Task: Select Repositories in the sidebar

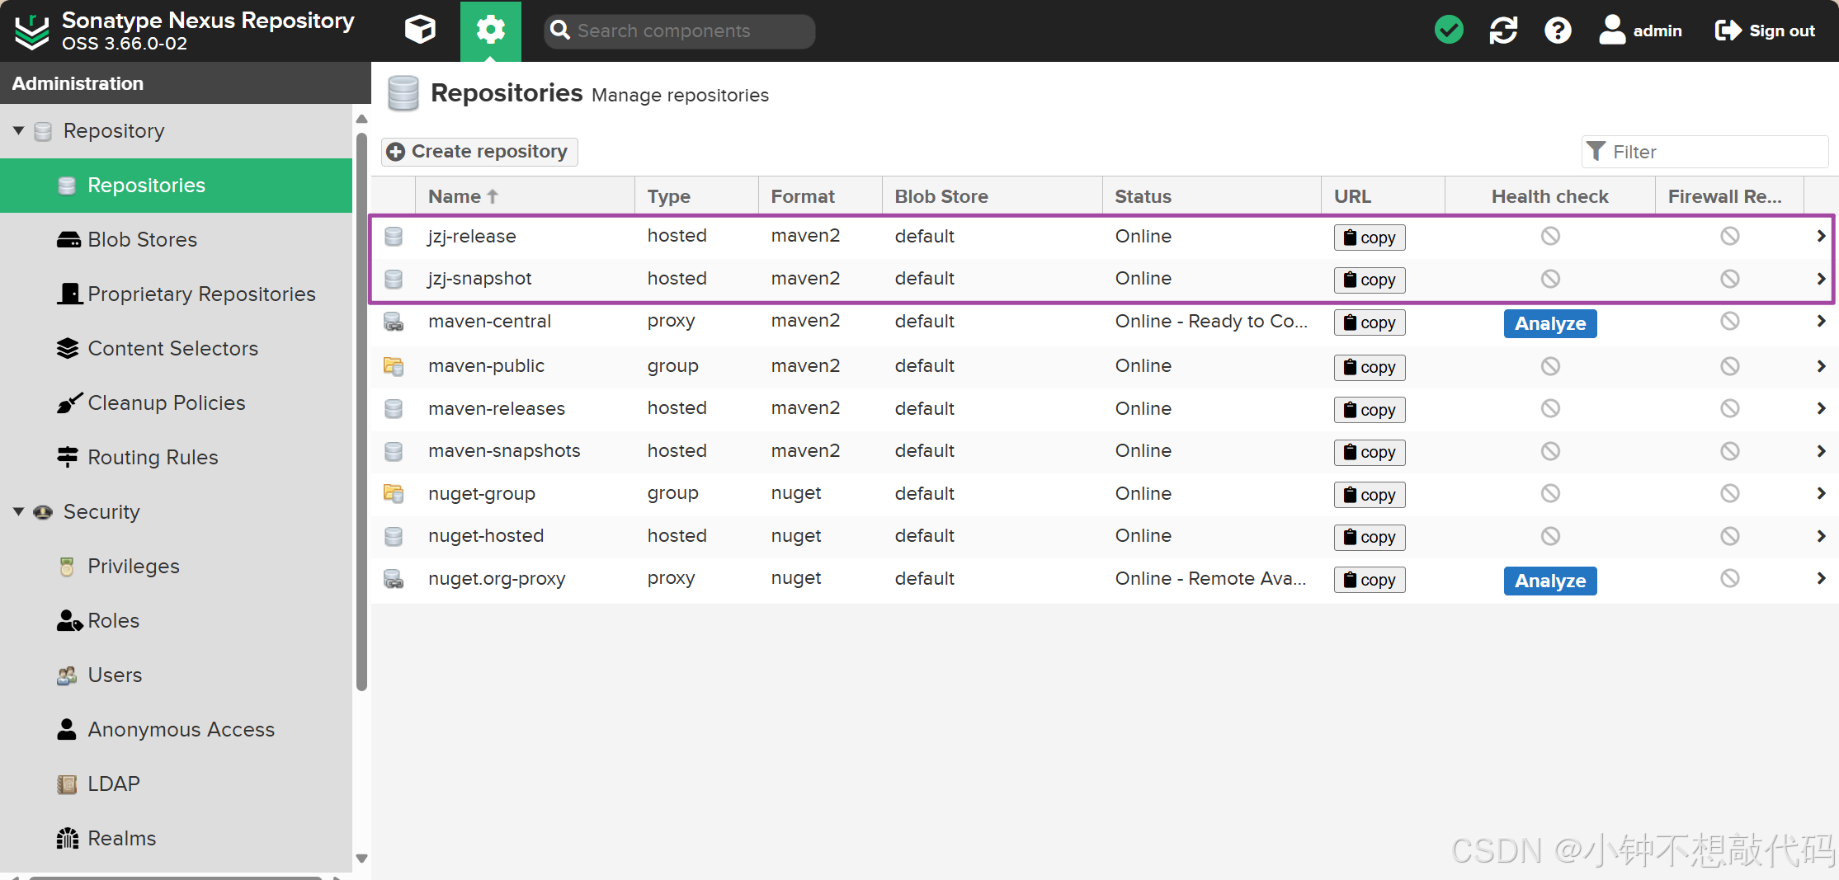Action: click(177, 186)
